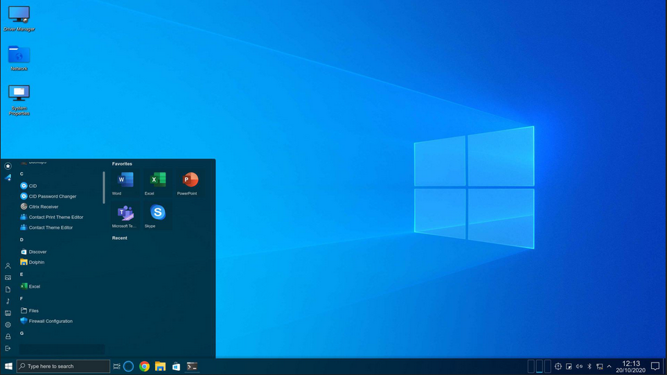Viewport: 667px width, 375px height.
Task: Click the start menu app list scrollbar
Action: click(104, 187)
